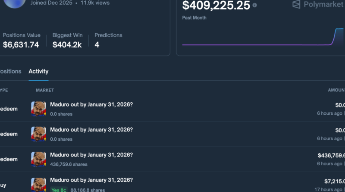
Task: Click the profit chart line
Action: 259,44
